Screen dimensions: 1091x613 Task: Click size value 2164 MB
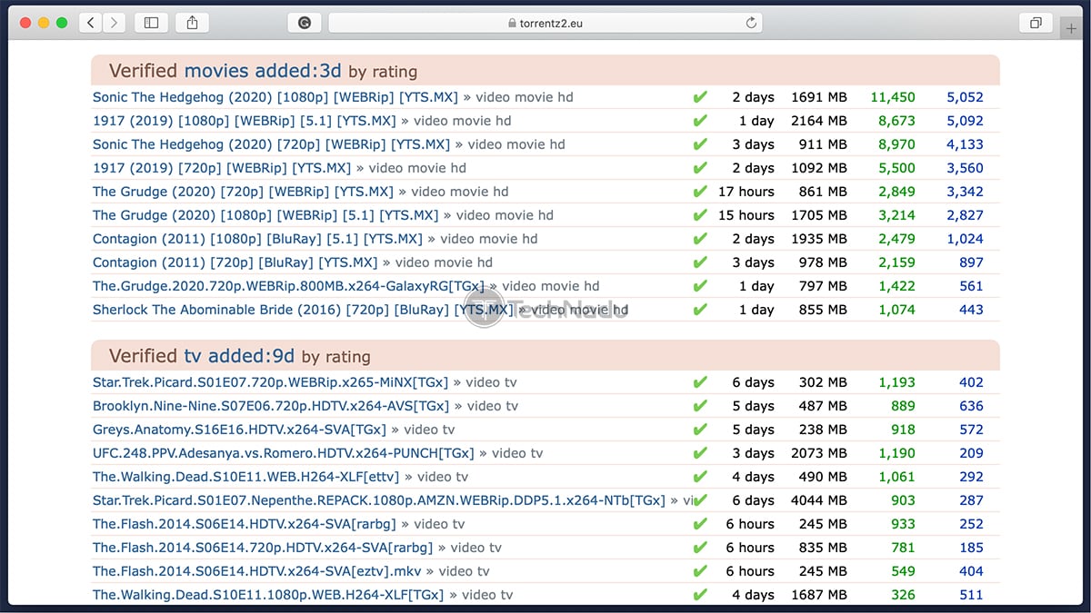[818, 121]
